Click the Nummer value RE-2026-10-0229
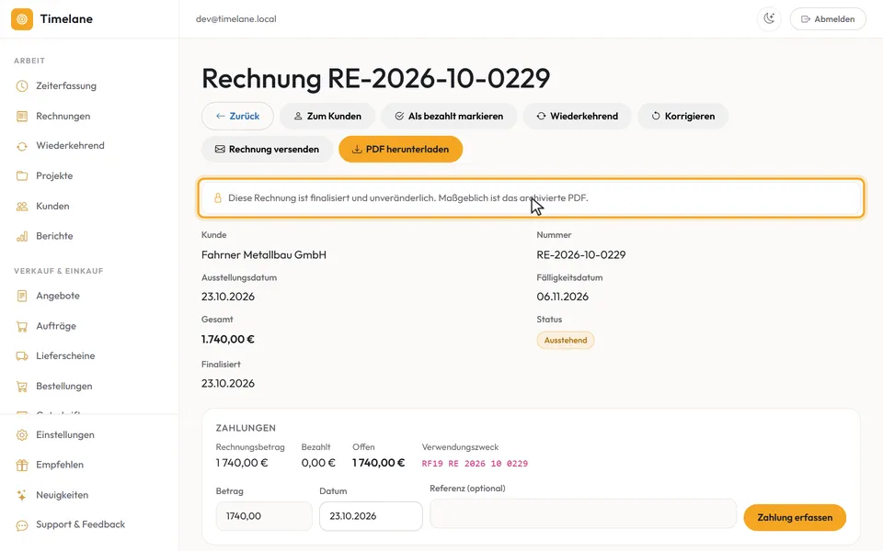 581,254
